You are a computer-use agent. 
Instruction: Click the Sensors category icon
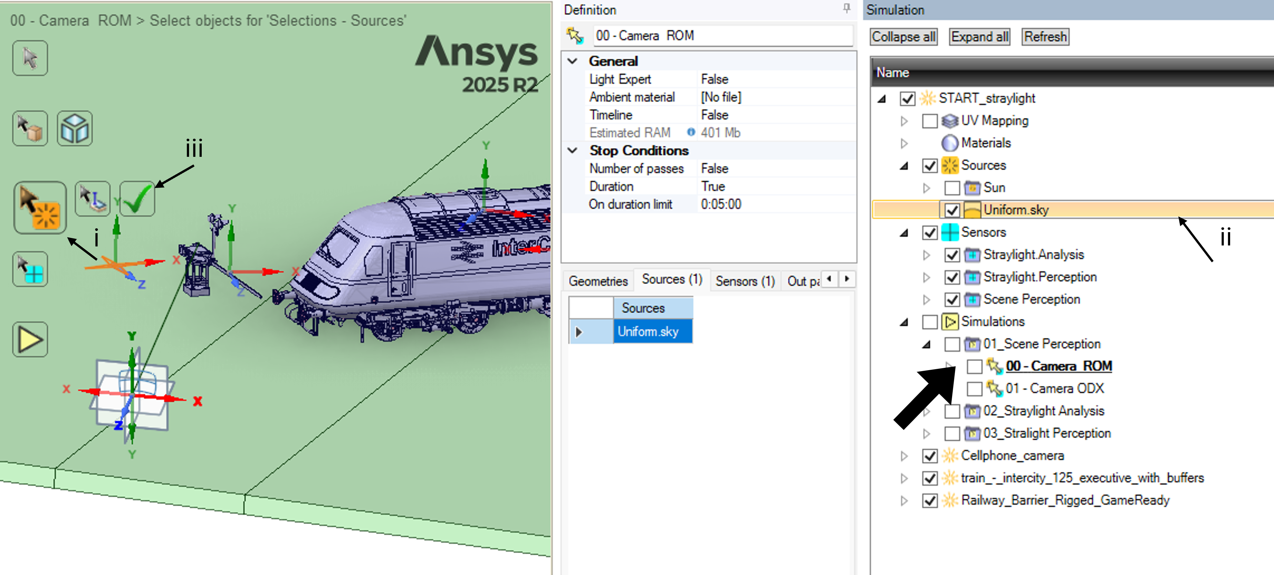pyautogui.click(x=950, y=232)
